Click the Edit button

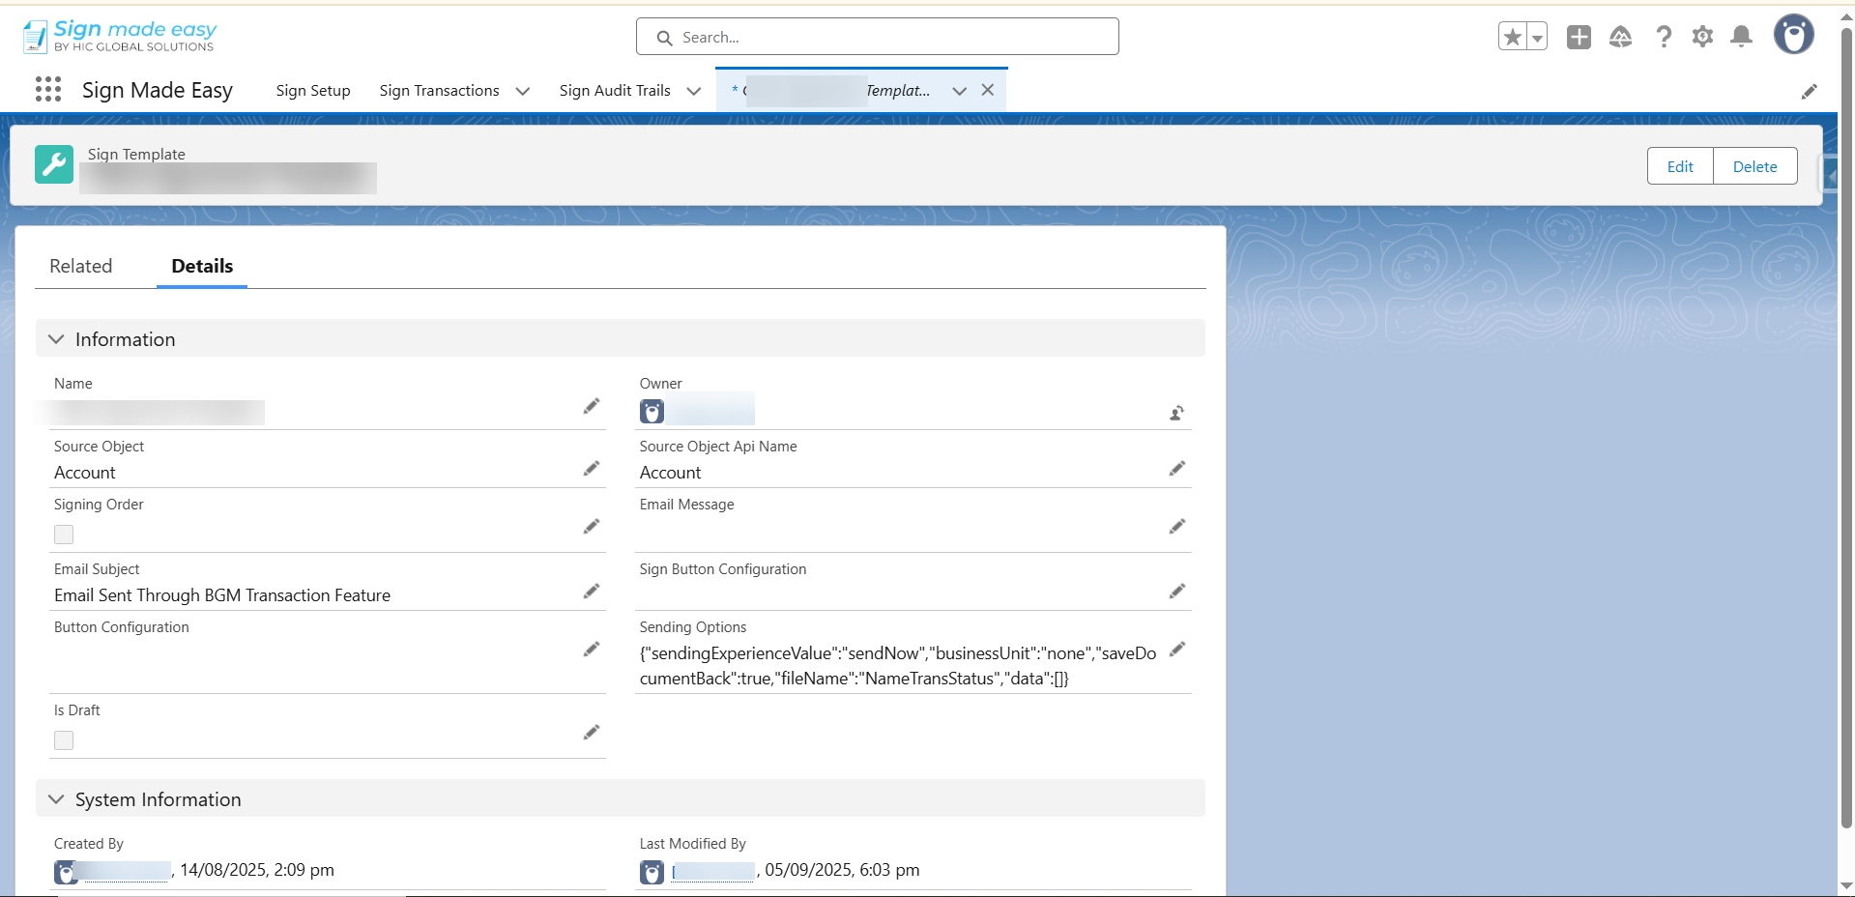pos(1680,166)
